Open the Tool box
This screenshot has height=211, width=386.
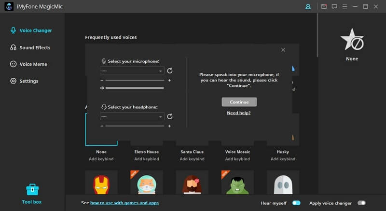coord(32,194)
